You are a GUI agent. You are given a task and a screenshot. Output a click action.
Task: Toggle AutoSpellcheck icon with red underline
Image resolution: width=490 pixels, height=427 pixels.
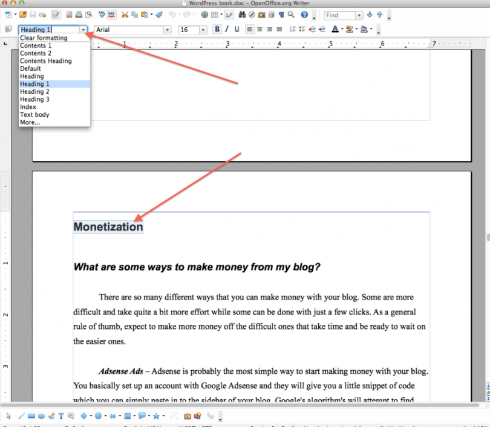pyautogui.click(x=111, y=15)
